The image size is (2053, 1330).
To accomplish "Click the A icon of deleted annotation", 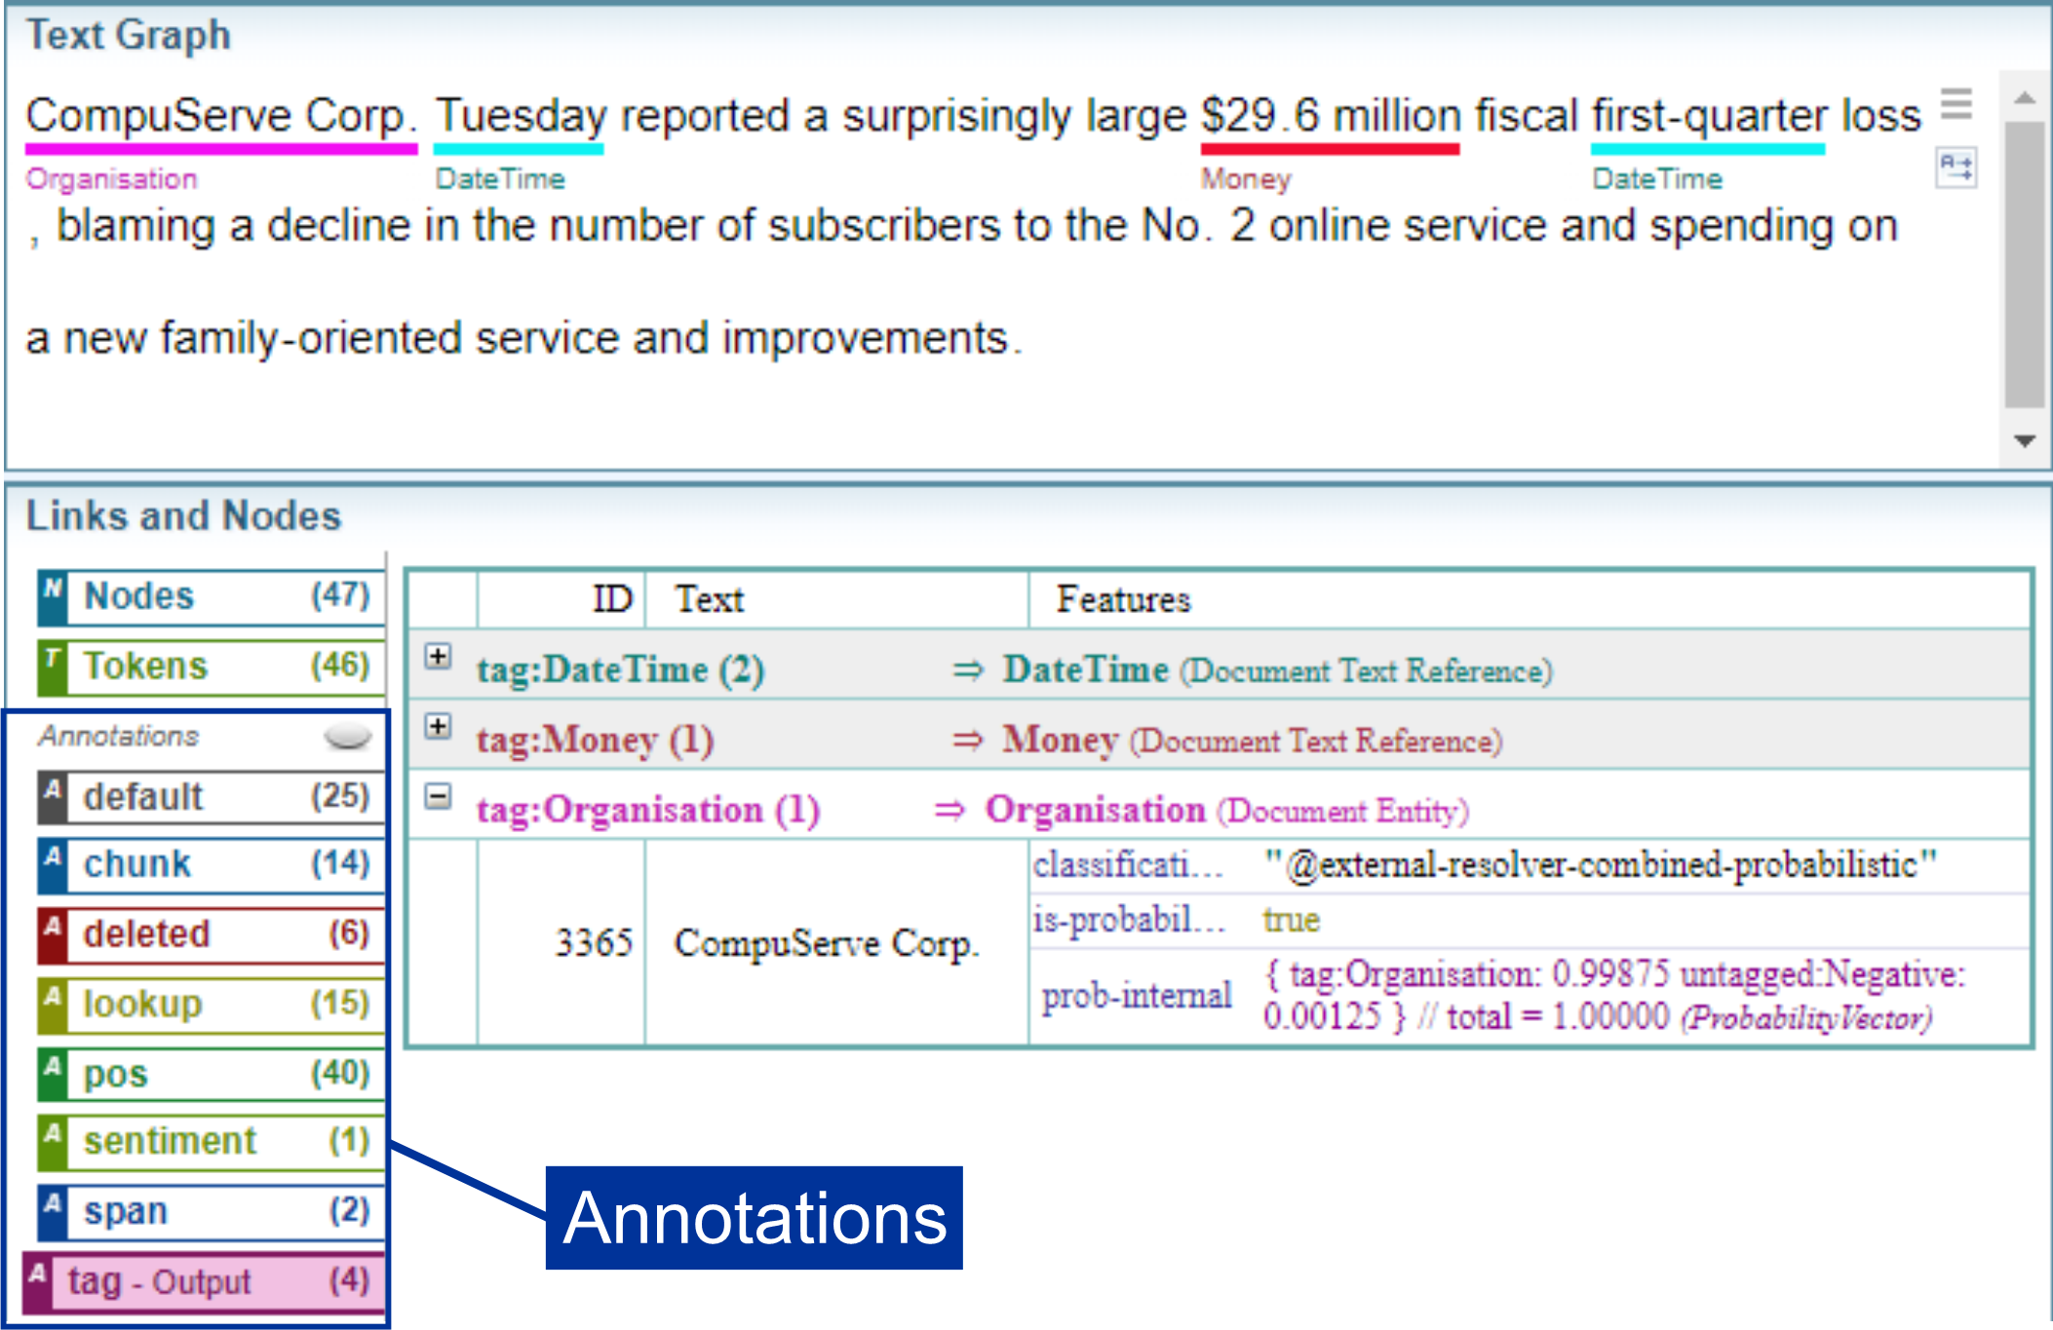I will (x=53, y=933).
